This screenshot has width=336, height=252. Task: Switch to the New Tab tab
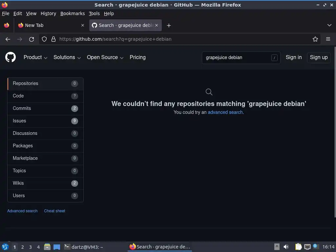point(50,25)
